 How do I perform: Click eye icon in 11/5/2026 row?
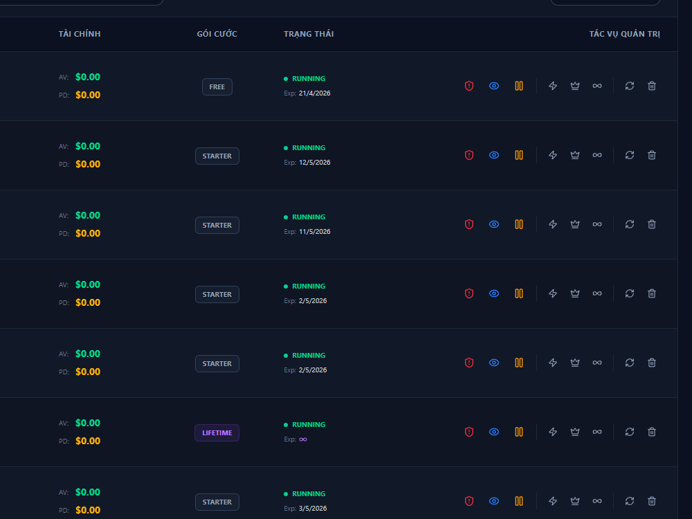(x=494, y=224)
